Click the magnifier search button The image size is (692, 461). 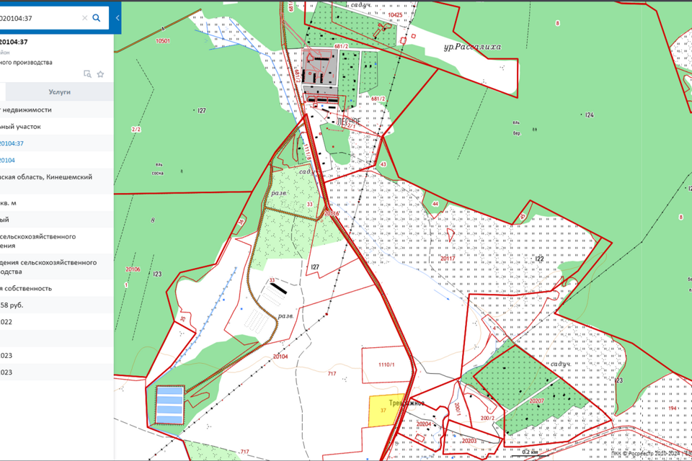(97, 18)
